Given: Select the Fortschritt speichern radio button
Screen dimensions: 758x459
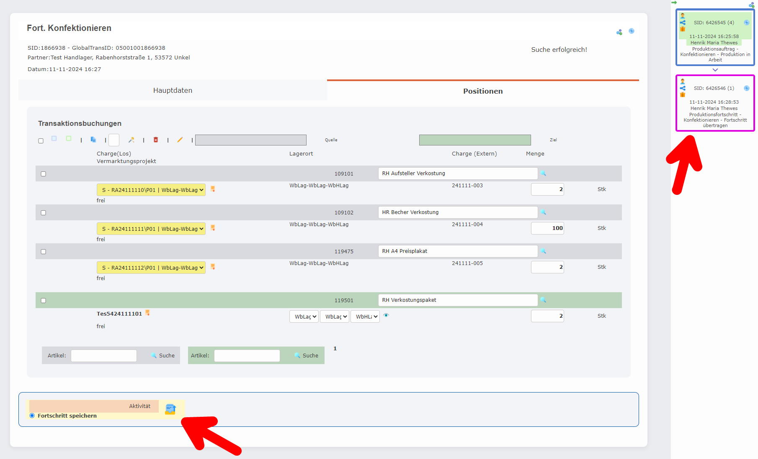Looking at the screenshot, I should 32,416.
